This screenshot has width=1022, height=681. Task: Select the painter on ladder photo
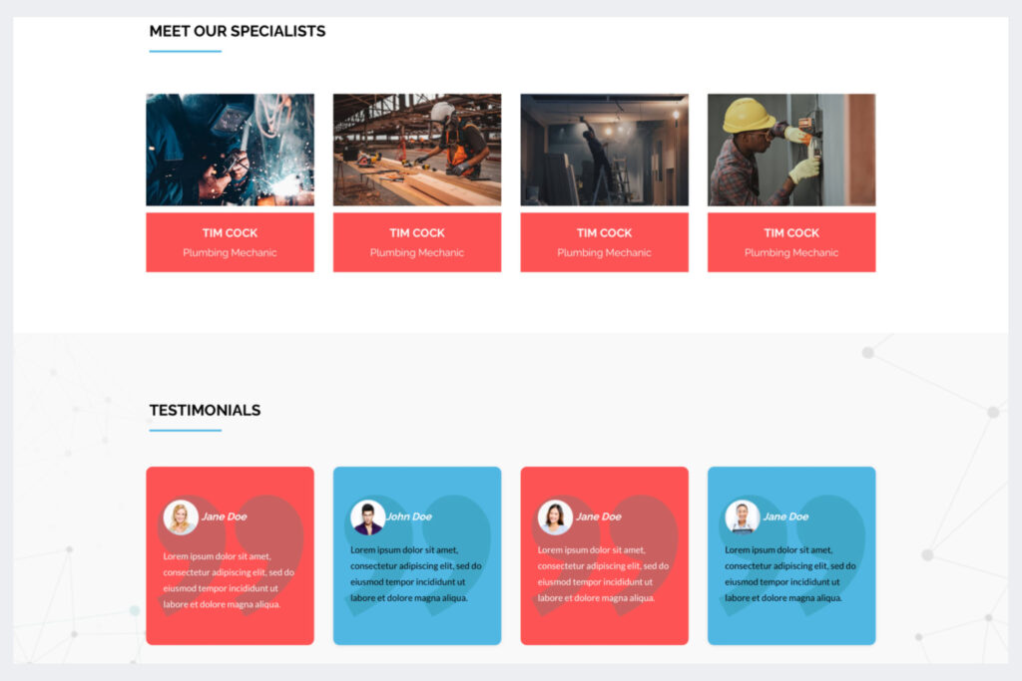pyautogui.click(x=604, y=148)
